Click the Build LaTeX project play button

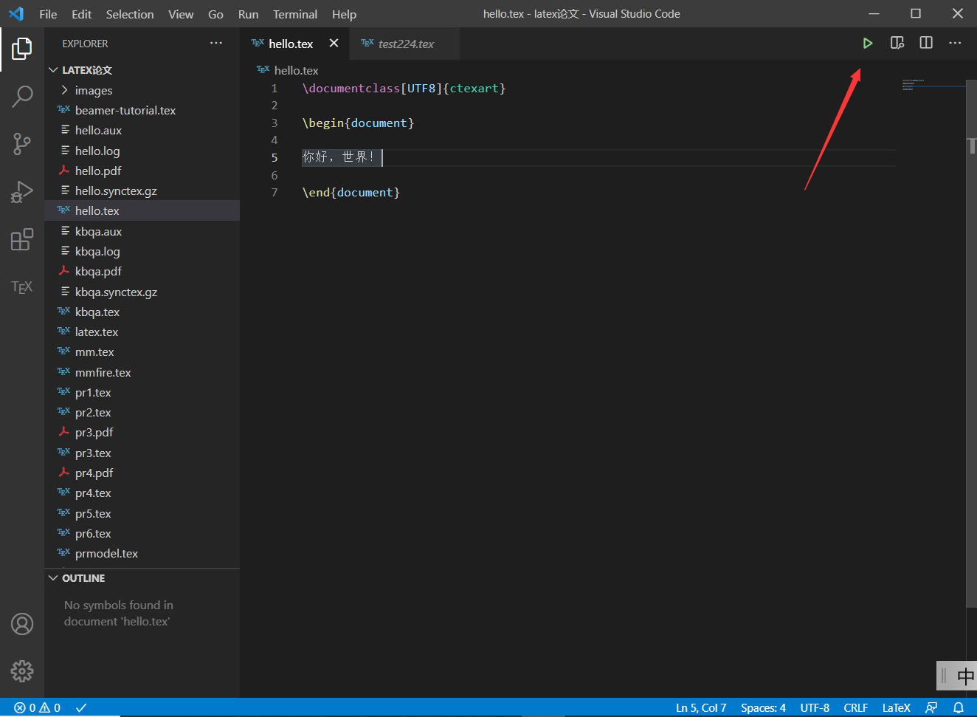point(867,43)
